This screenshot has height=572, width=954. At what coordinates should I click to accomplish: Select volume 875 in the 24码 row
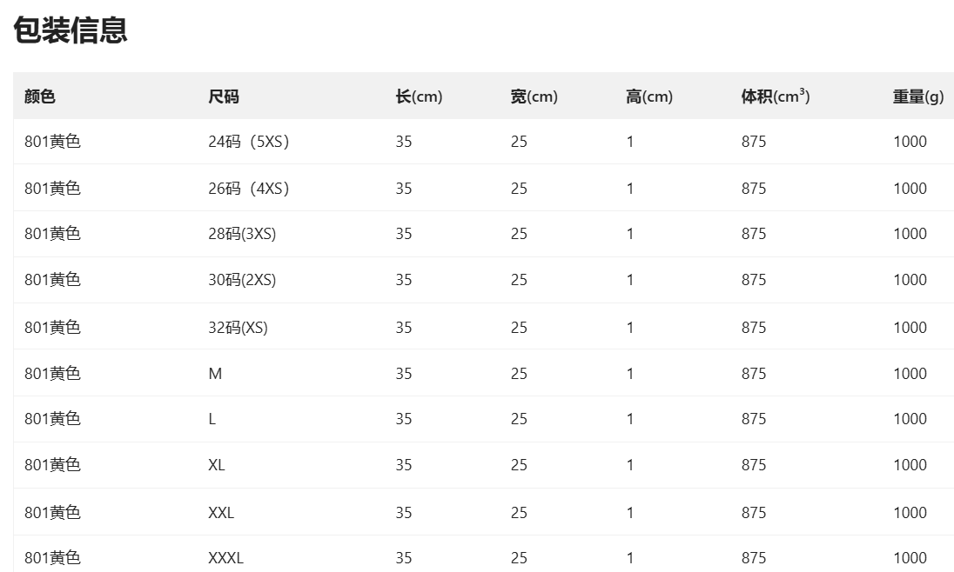(754, 142)
